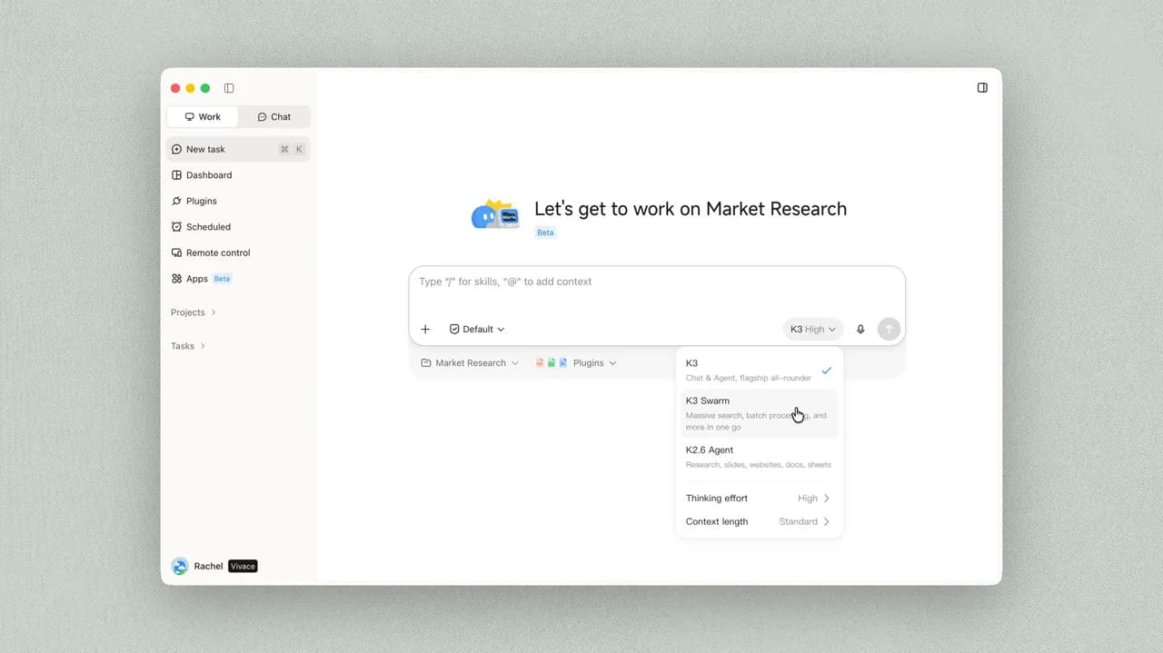Click the Scheduled clock icon
Screen dimensions: 1163x653
(177, 227)
